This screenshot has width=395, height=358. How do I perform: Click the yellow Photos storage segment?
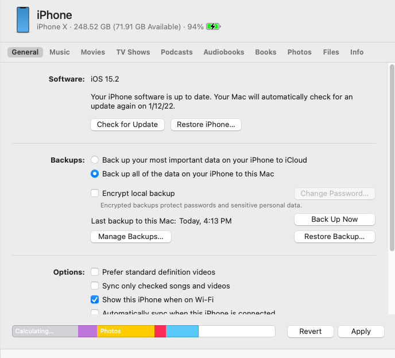[126, 331]
